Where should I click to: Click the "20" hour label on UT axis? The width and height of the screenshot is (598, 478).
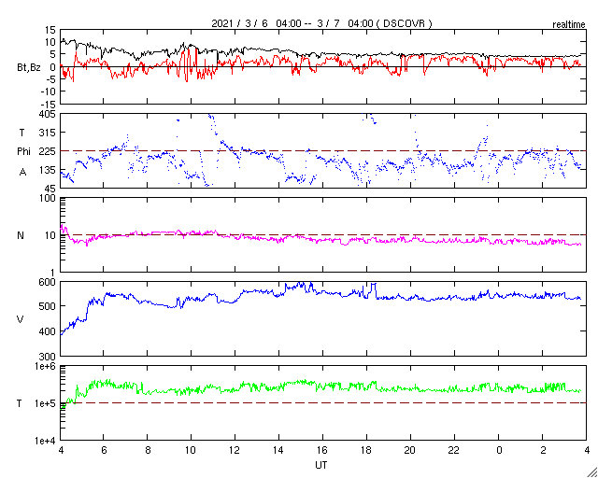click(x=411, y=450)
